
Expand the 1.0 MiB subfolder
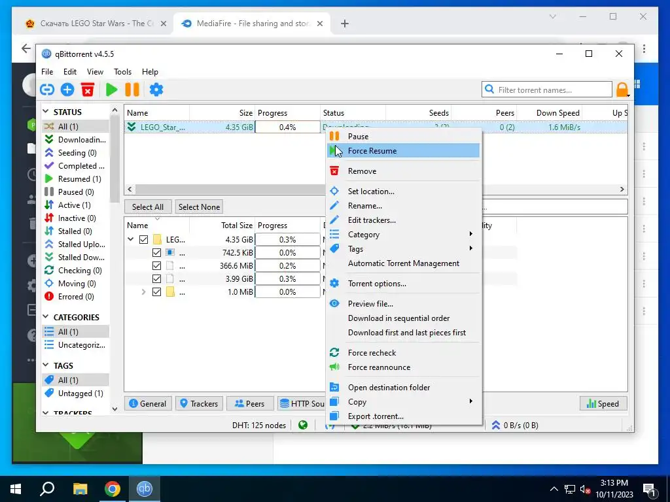click(x=143, y=292)
